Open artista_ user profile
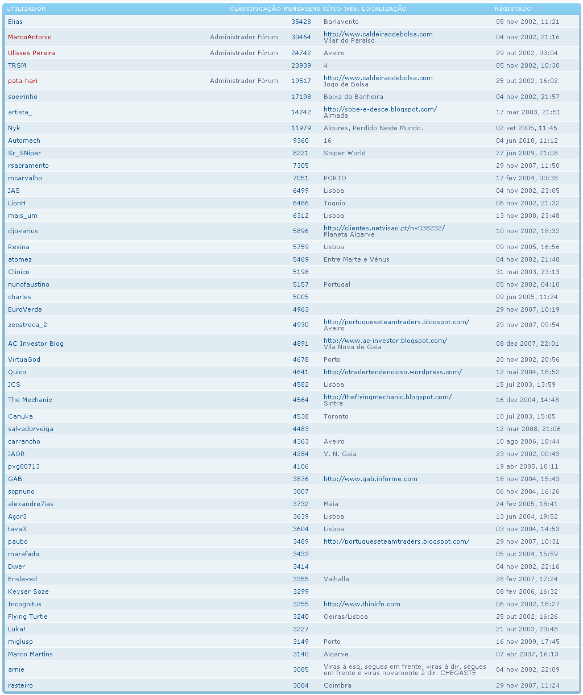583x695 pixels. 20,112
